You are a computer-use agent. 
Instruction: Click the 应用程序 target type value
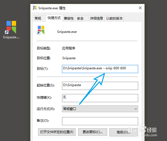pyautogui.click(x=69, y=48)
